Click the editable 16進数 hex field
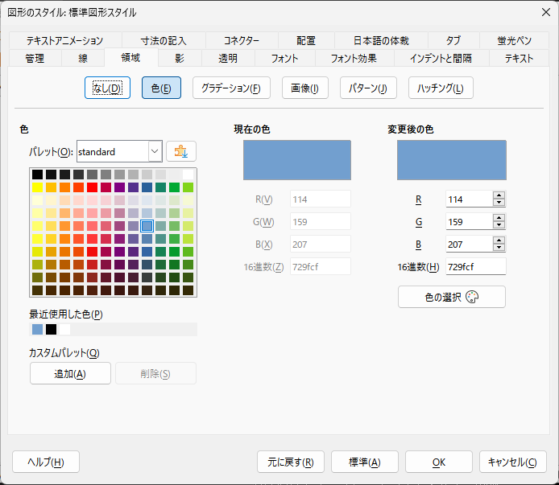The image size is (559, 485). coord(475,267)
